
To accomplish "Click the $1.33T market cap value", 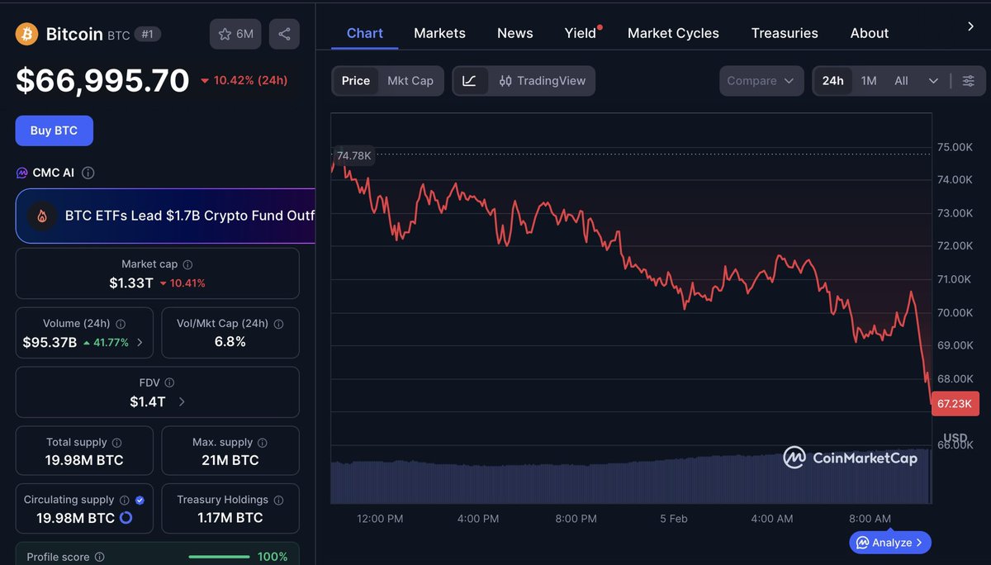I will (131, 283).
